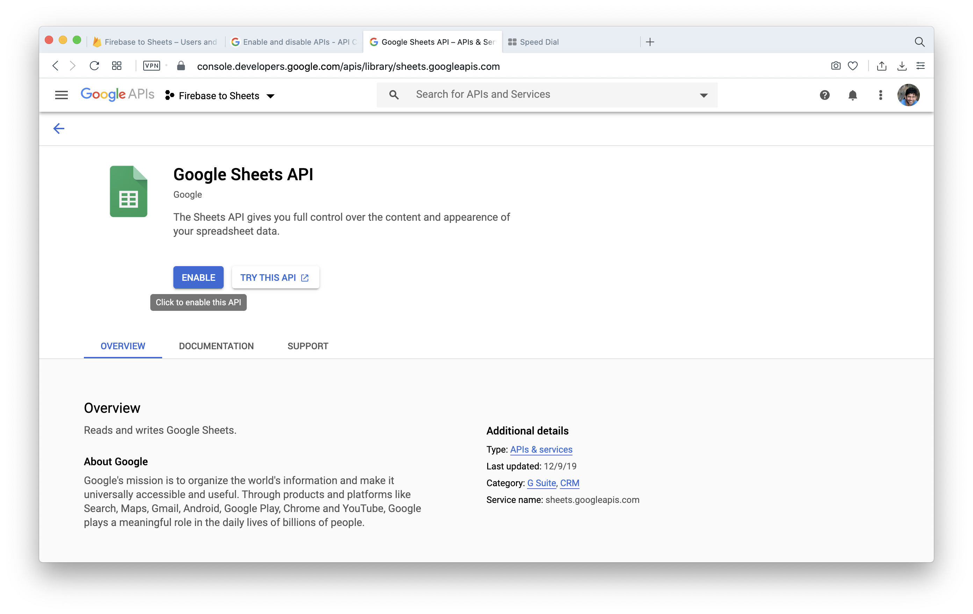Expand the search box dropdown arrow

[x=704, y=96]
